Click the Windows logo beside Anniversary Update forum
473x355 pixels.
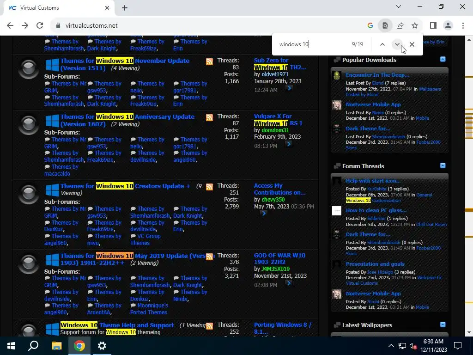pyautogui.click(x=52, y=121)
